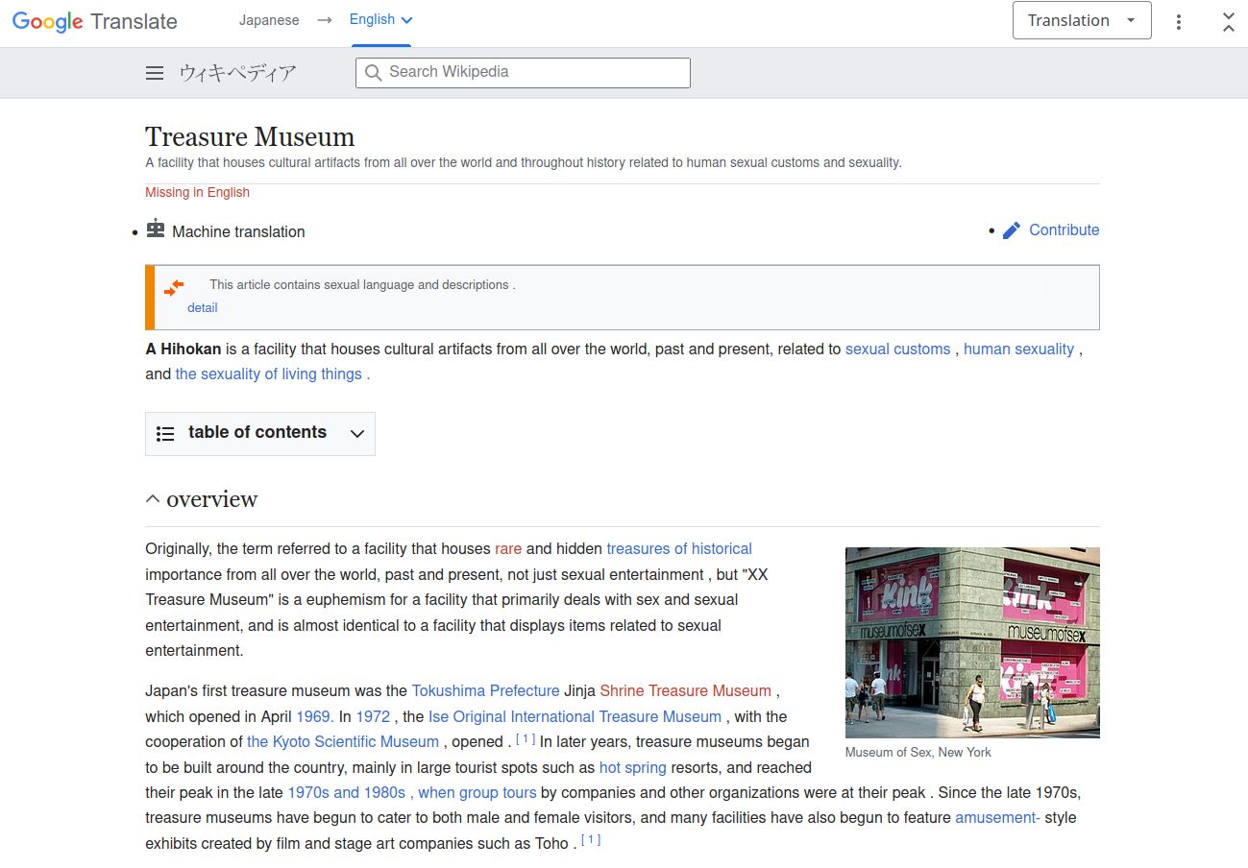Click the Museum of Sex, New York caption
The width and height of the screenshot is (1248, 868).
[x=918, y=753]
